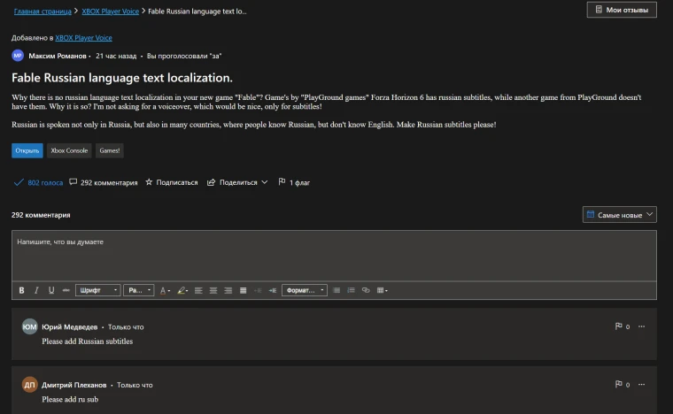Open more options on Дмитрий Плеханов's comment

click(641, 385)
